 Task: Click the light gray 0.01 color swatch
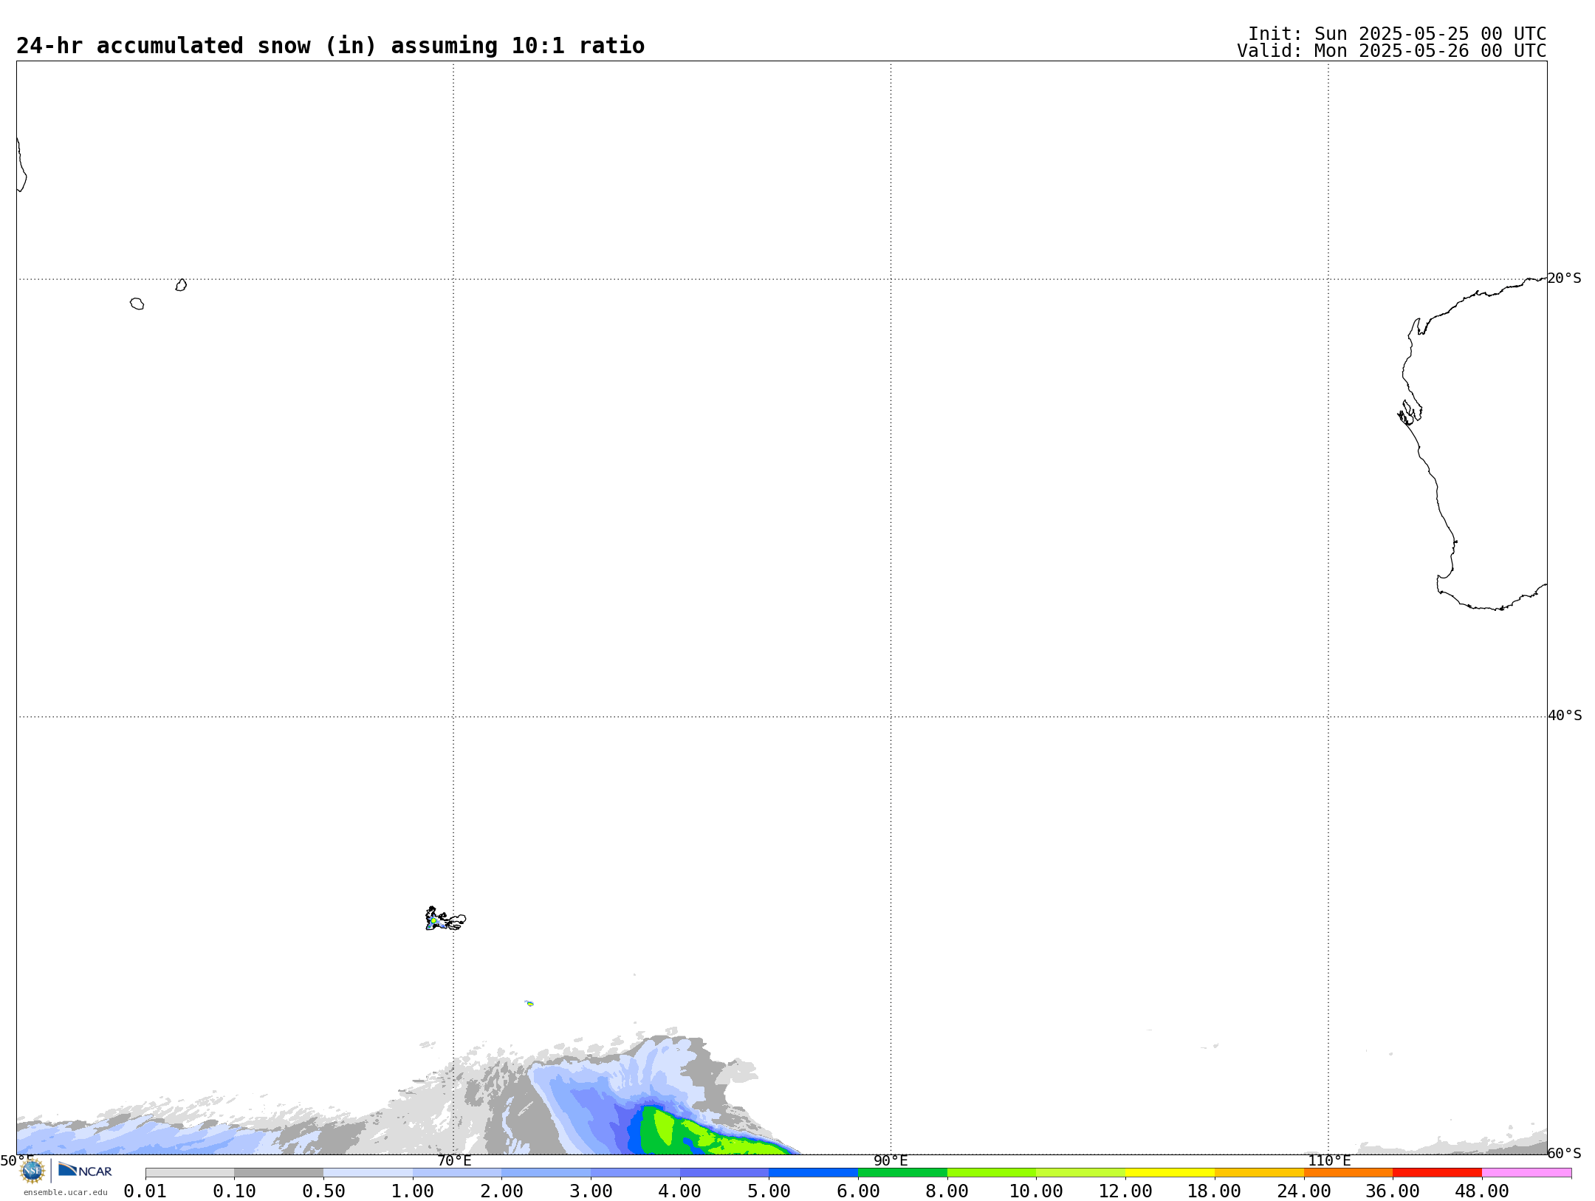pyautogui.click(x=190, y=1173)
